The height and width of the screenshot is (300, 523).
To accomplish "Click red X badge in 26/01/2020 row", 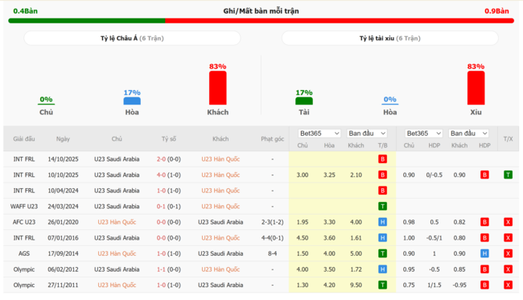I will pos(508,222).
